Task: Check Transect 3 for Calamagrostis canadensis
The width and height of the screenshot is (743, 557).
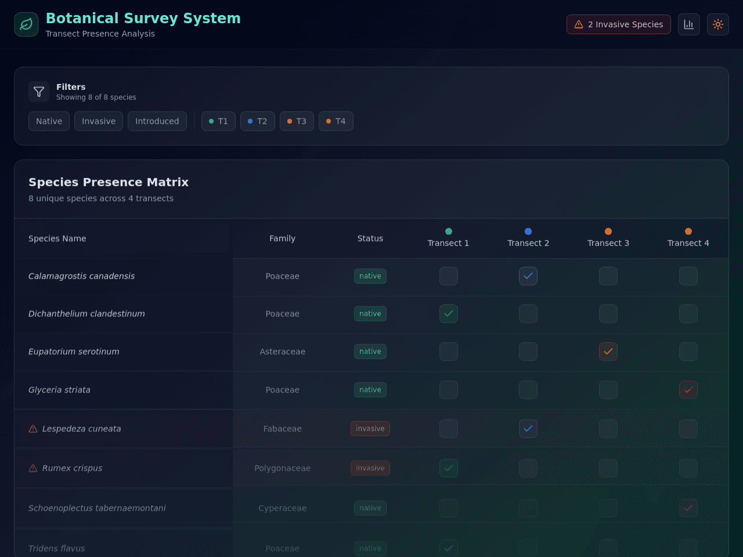Action: (608, 276)
